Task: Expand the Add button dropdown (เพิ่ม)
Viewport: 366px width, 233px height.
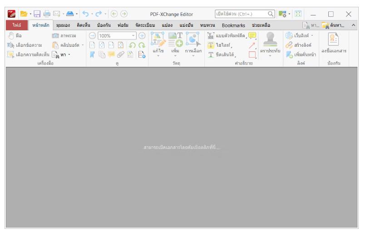Action: click(x=175, y=56)
